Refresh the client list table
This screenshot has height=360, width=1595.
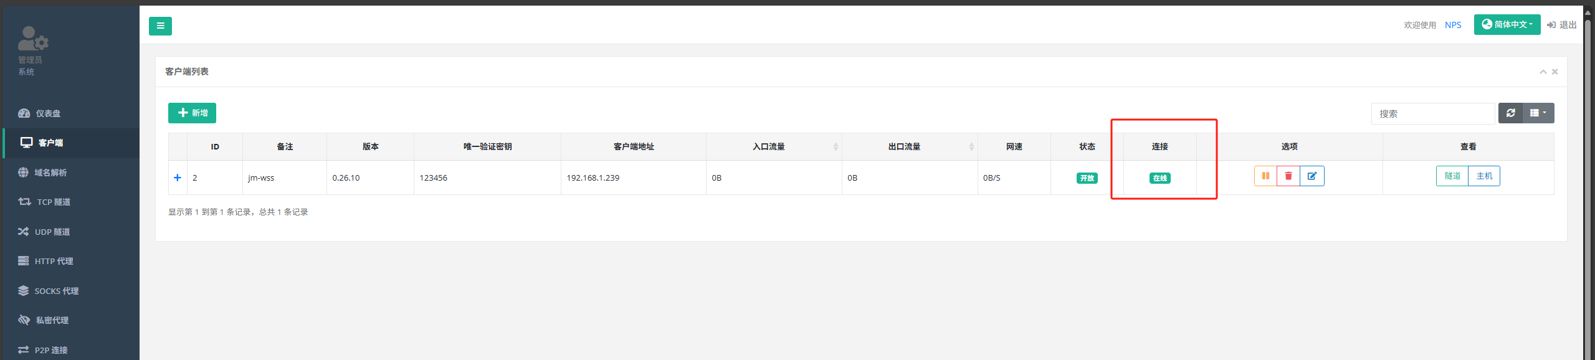click(1510, 113)
